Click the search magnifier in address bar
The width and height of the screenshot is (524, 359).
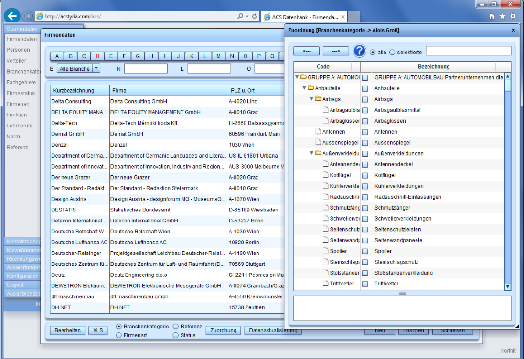point(240,16)
